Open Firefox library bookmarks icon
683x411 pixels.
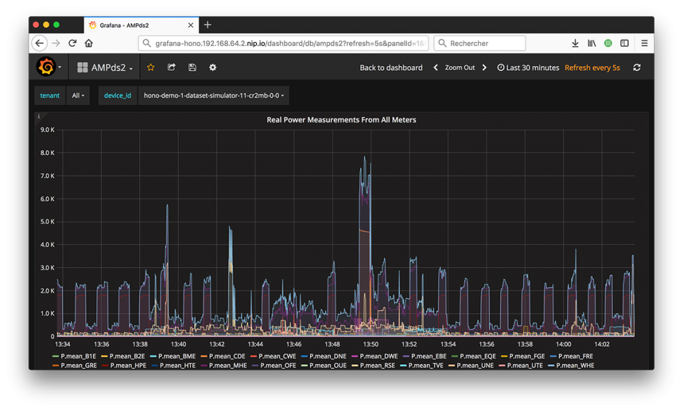pos(592,43)
